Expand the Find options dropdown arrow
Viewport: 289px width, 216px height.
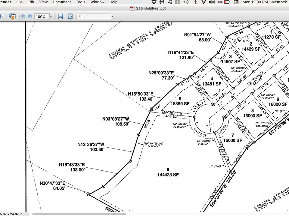112,16
